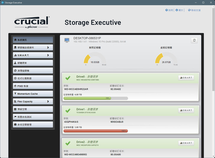215x158 pixels.
Task: Click the Drive2 green health checkmark
Action: click(x=68, y=143)
